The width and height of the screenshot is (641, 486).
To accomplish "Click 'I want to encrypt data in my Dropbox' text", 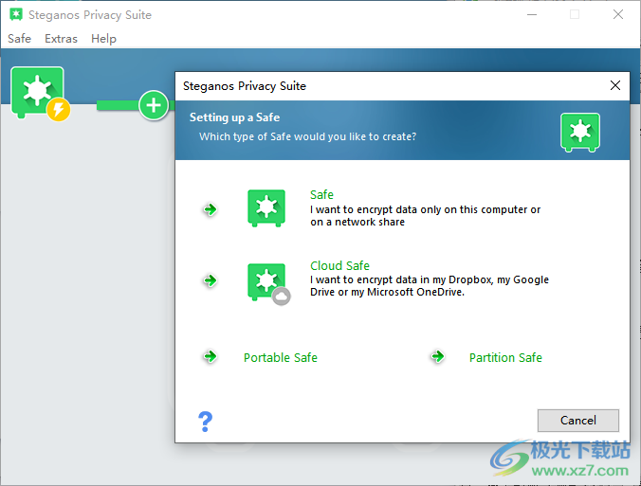I will tap(430, 286).
